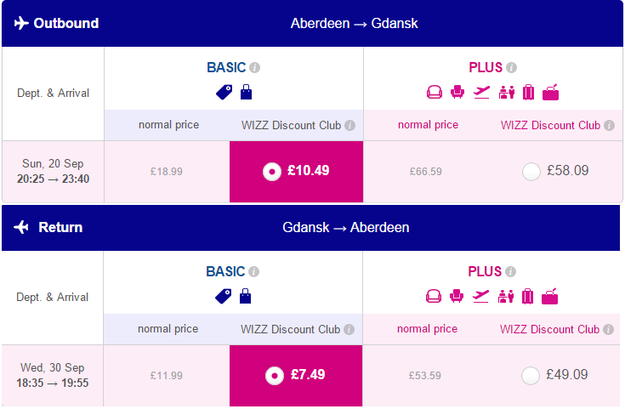Click return PLUS normal price £53.59

pos(425,376)
